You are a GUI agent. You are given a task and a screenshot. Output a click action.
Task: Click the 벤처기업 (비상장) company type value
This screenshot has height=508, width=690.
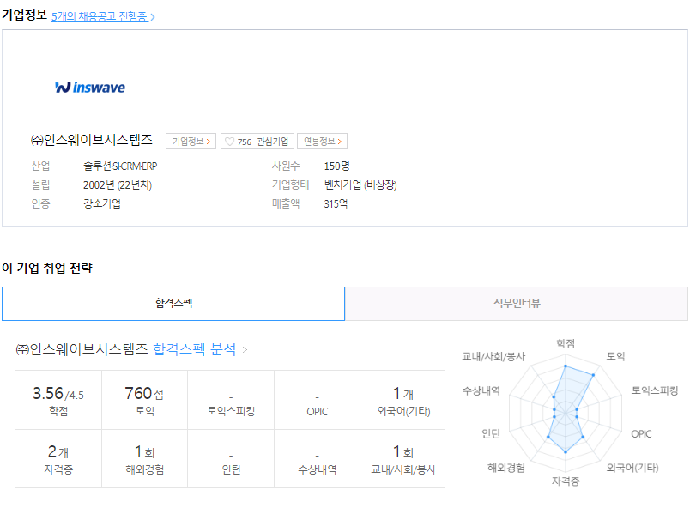360,184
